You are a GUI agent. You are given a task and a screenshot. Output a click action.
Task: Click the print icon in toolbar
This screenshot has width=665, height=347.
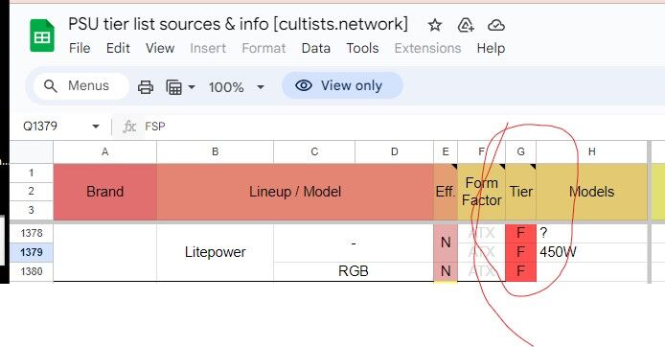(146, 87)
